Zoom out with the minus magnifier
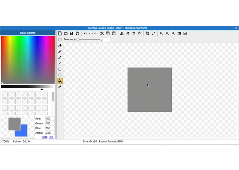Viewport: 239px width, 170px height. 167,33
